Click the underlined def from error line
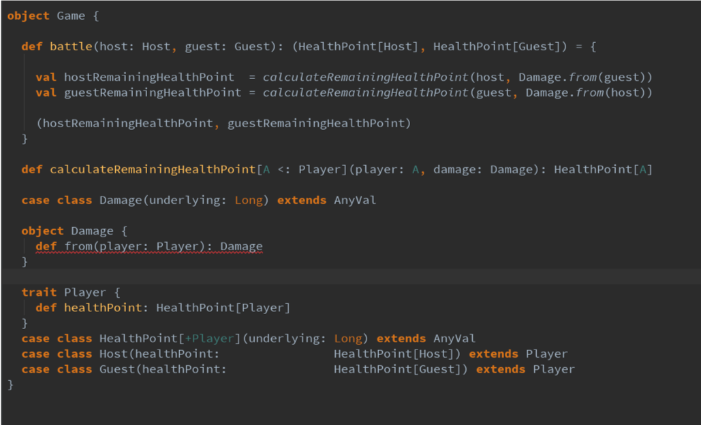Viewport: 701px width, 425px height. pyautogui.click(x=149, y=246)
